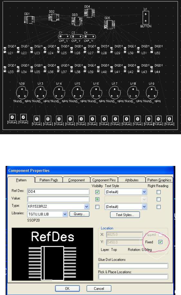
Task: Select diode U24 footprint
Action: (45, 50)
